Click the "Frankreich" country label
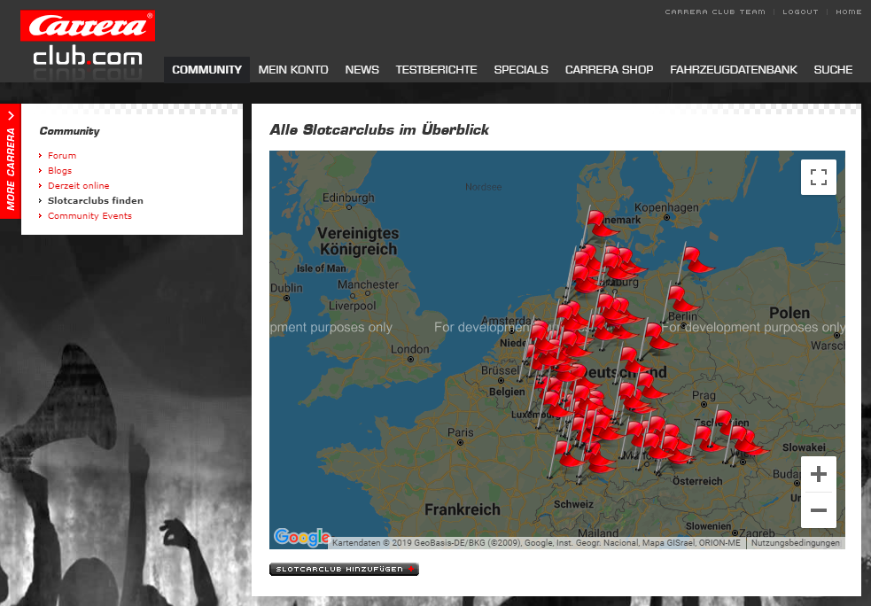This screenshot has width=871, height=606. coord(463,509)
